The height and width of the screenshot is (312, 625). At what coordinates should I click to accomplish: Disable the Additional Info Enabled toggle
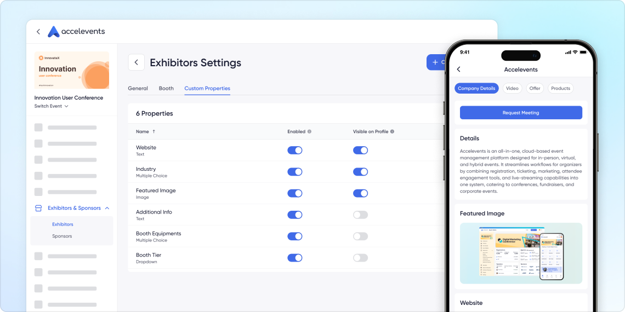point(295,215)
